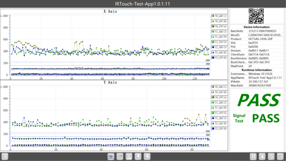Click the toolbar icon right of chart view

tap(120, 156)
